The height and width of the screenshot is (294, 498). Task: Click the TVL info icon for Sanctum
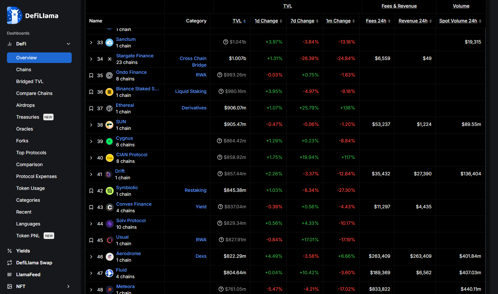pyautogui.click(x=226, y=42)
